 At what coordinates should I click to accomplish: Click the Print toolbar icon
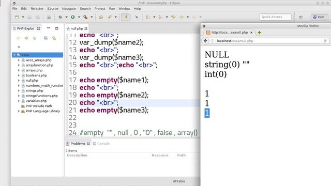(x=49, y=17)
